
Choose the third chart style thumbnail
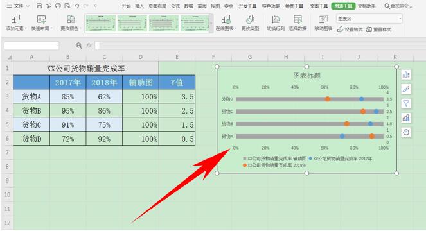164,23
